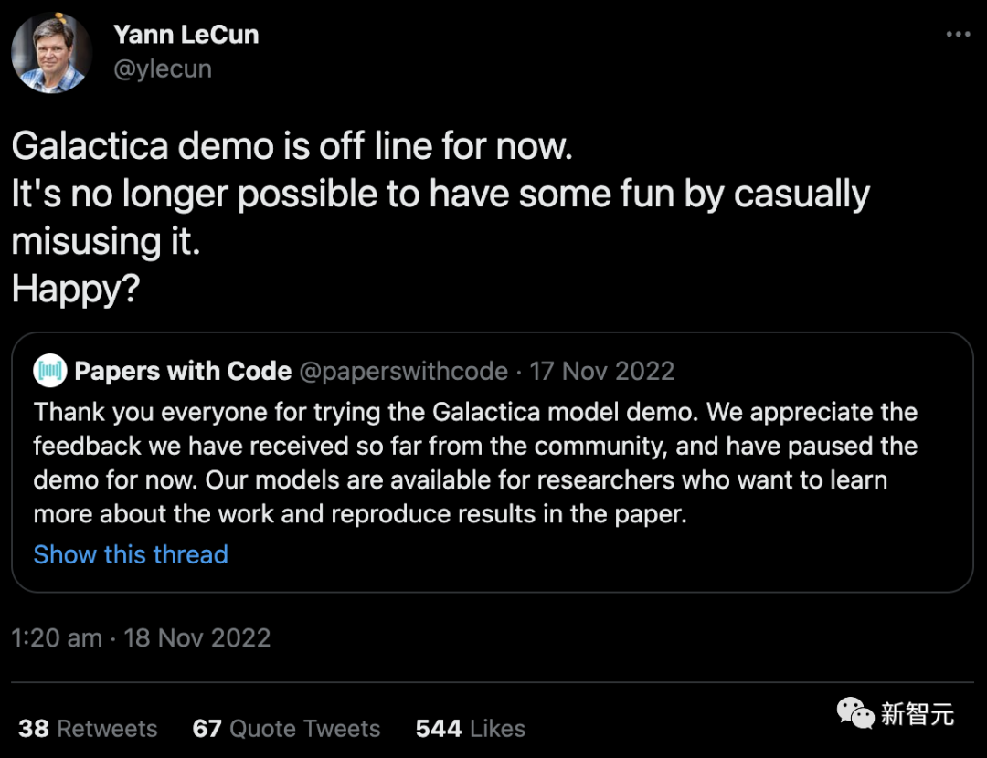The width and height of the screenshot is (987, 758).
Task: Click the "reproduce results in the paper" line
Action: pyautogui.click(x=359, y=513)
